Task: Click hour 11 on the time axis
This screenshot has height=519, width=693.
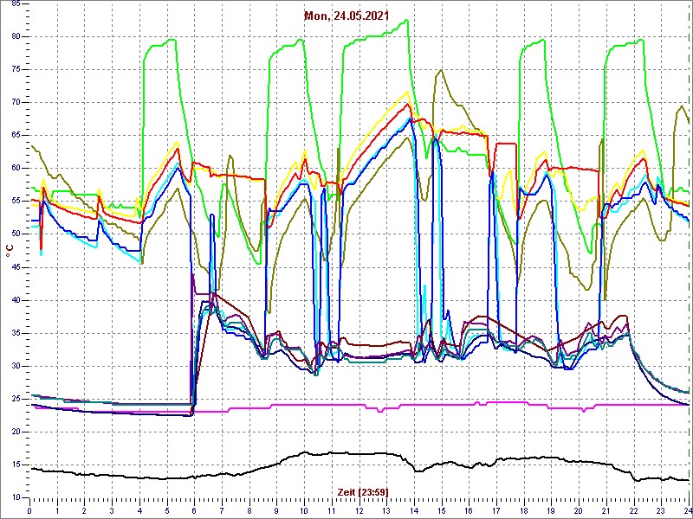Action: 332,511
